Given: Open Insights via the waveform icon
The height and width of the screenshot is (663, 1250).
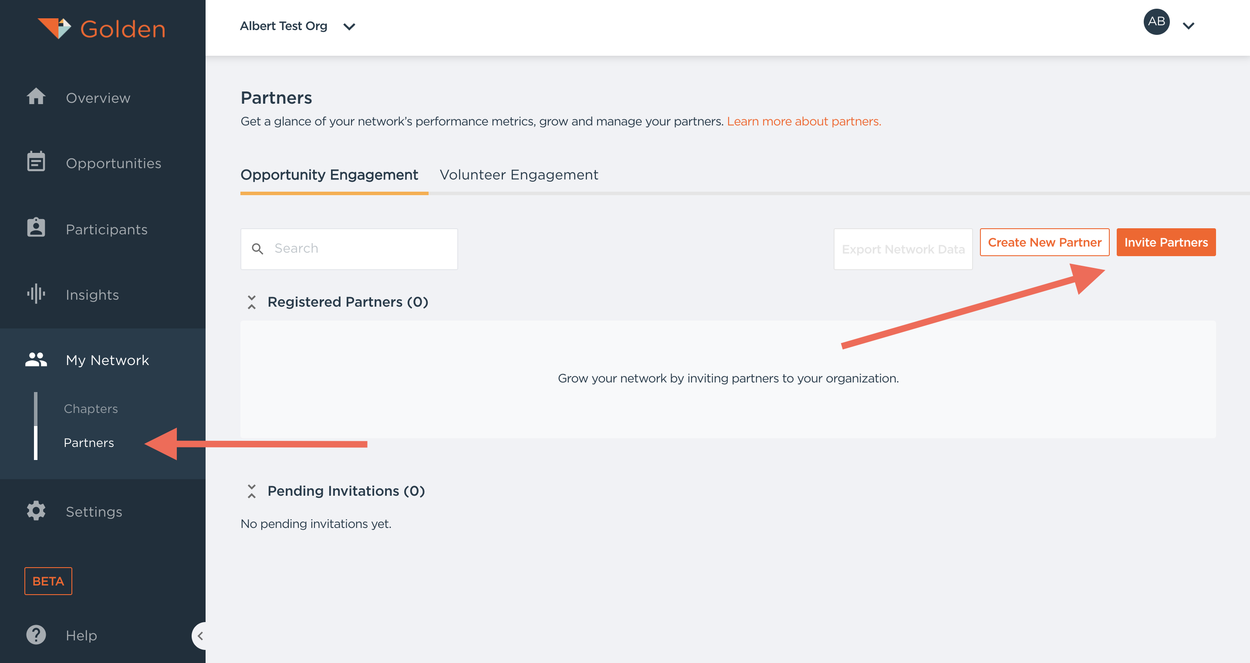Looking at the screenshot, I should [x=36, y=294].
